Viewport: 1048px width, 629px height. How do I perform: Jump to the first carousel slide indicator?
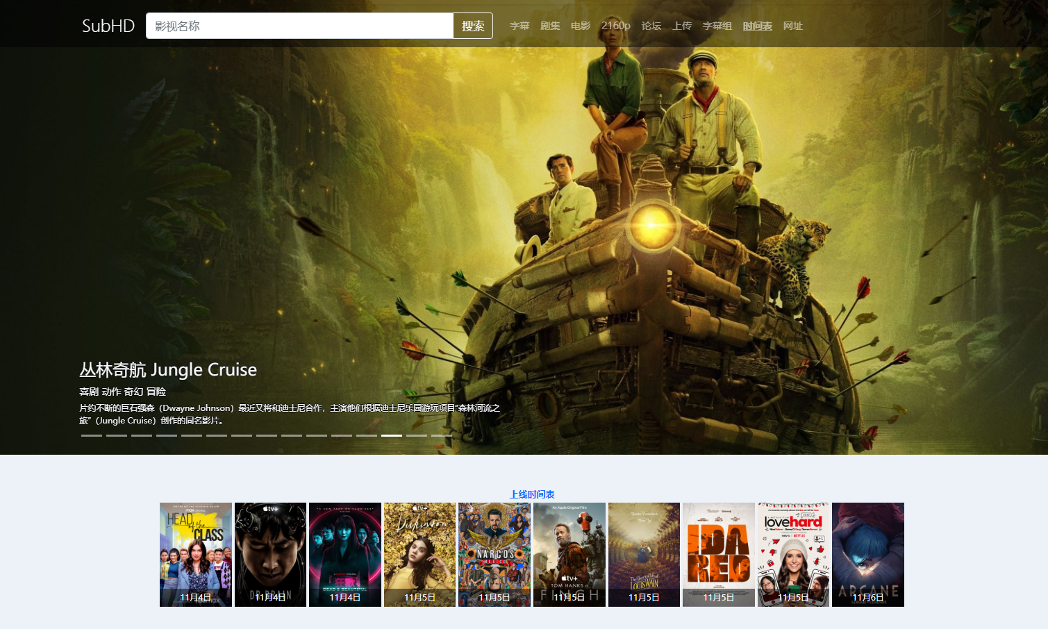coord(92,435)
